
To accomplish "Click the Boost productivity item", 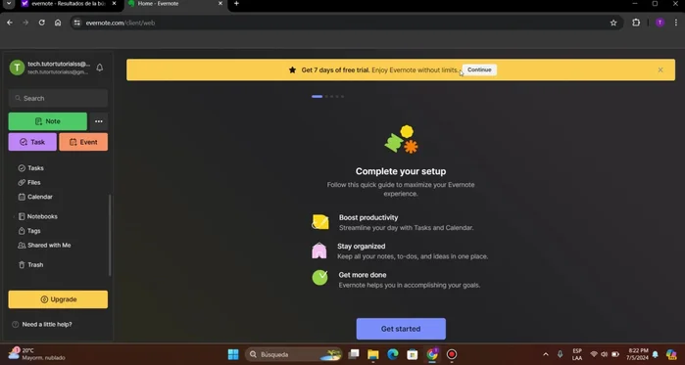I will pyautogui.click(x=393, y=222).
